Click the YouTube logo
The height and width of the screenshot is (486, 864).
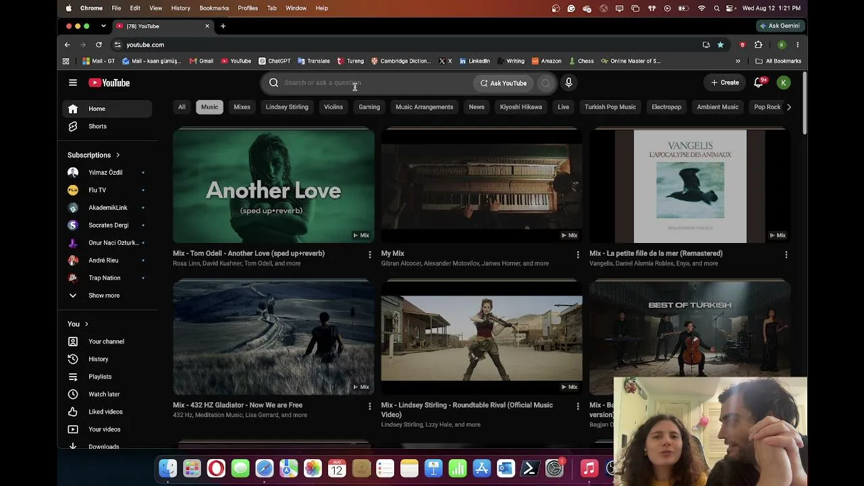click(x=109, y=82)
